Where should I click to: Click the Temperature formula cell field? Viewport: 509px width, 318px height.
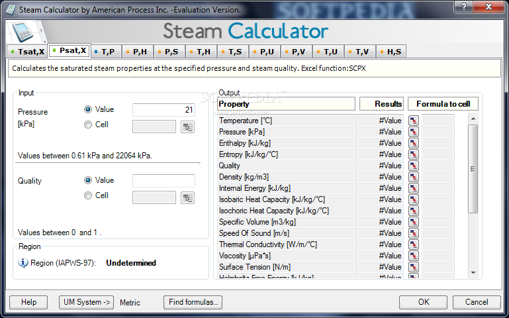pos(438,121)
